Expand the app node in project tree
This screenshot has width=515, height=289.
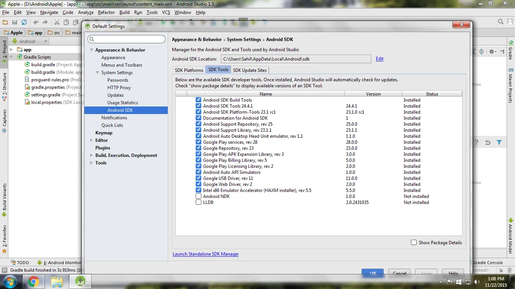(11, 50)
